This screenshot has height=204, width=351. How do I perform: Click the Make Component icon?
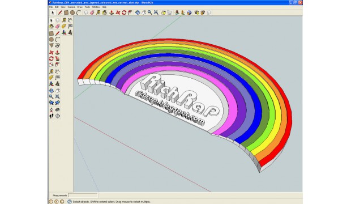[58, 20]
